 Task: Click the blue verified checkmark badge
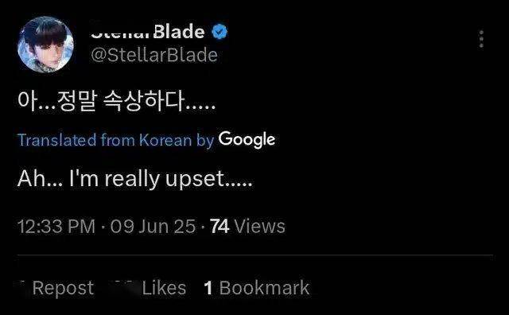click(220, 32)
